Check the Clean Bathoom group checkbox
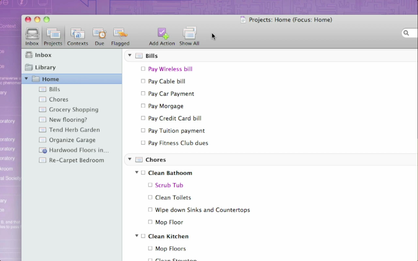Viewport: 418px width, 261px height. (143, 173)
